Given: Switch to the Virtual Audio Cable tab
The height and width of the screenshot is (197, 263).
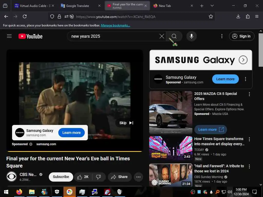Looking at the screenshot, I should [x=34, y=6].
